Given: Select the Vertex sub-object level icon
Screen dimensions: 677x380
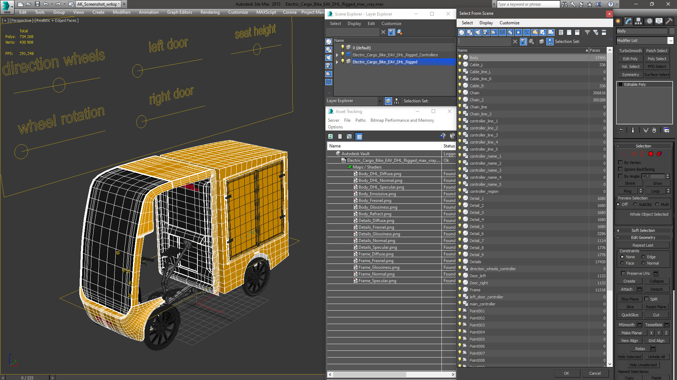Looking at the screenshot, I should [625, 154].
